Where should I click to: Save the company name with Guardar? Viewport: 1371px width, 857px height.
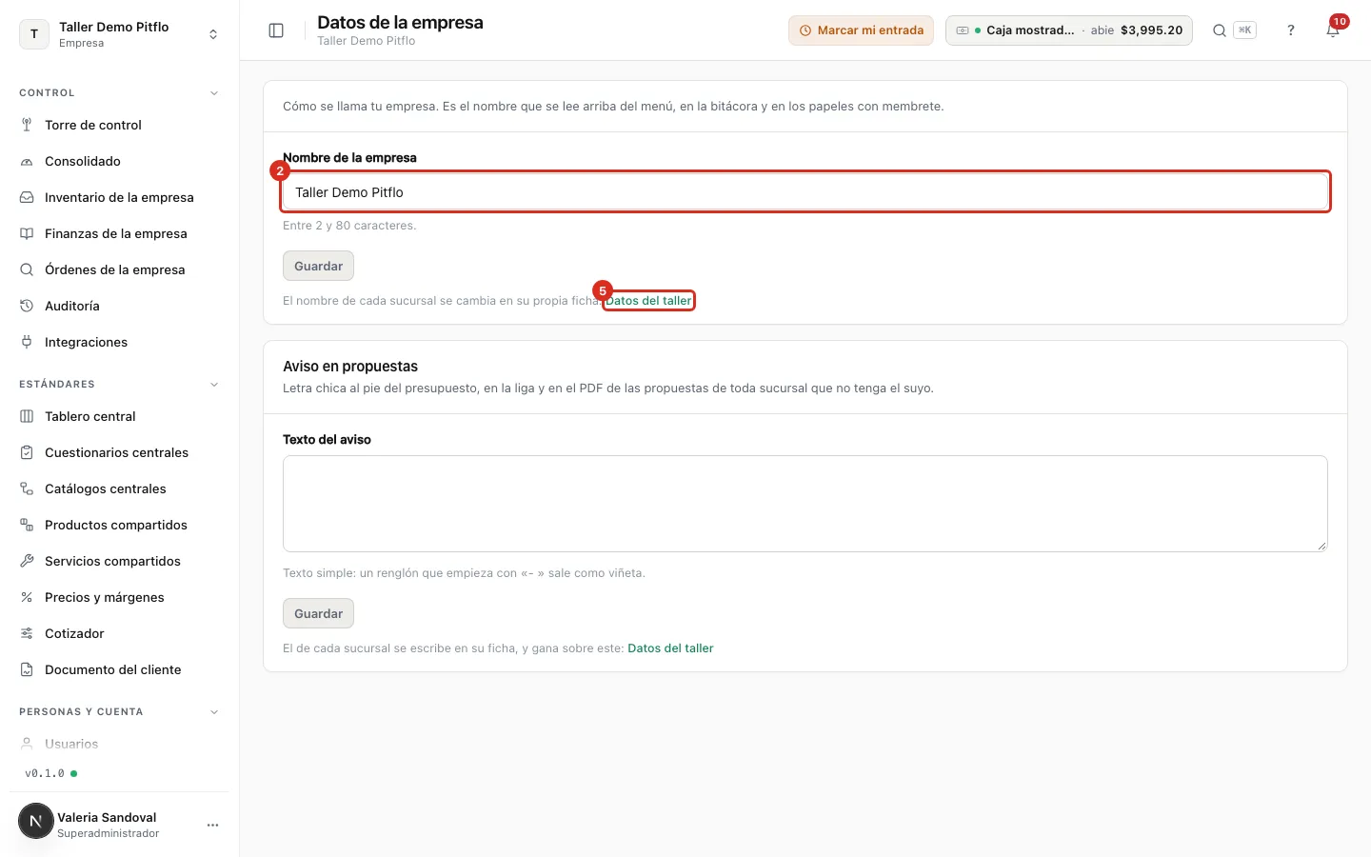point(318,266)
